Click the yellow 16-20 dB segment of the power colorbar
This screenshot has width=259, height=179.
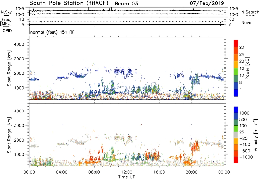pyautogui.click(x=236, y=64)
